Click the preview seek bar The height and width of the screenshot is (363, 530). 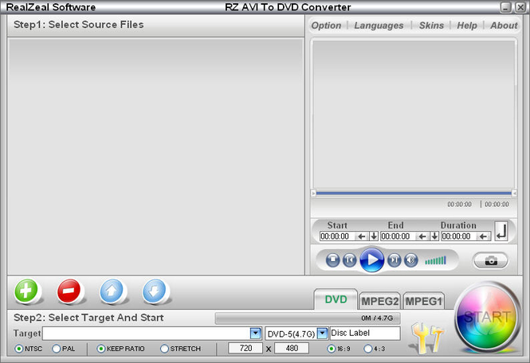click(x=414, y=193)
